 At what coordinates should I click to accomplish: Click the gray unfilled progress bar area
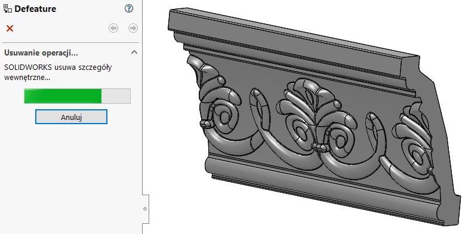coord(116,96)
